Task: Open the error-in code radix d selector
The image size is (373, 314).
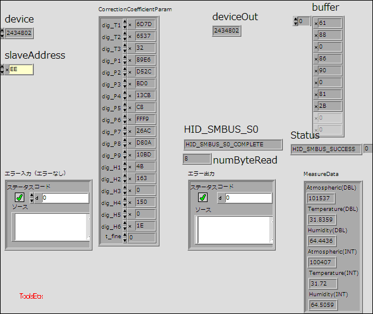Action: 37,198
